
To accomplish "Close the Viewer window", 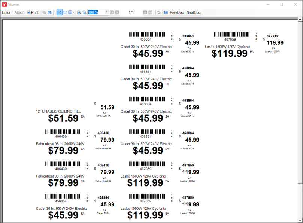I will 296,4.
